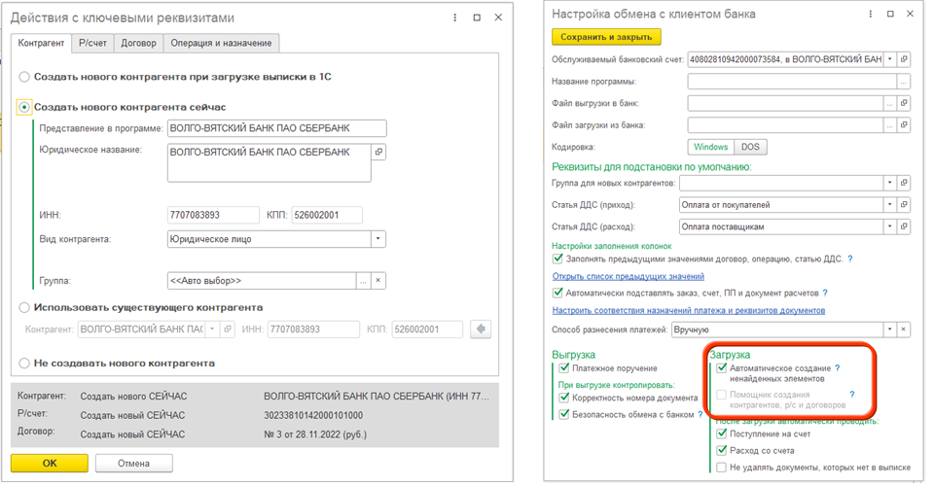Viewport: 934px width, 486px height.
Task: Uncheck 'Автоматическое создание ненайденных элементов'
Action: (721, 369)
